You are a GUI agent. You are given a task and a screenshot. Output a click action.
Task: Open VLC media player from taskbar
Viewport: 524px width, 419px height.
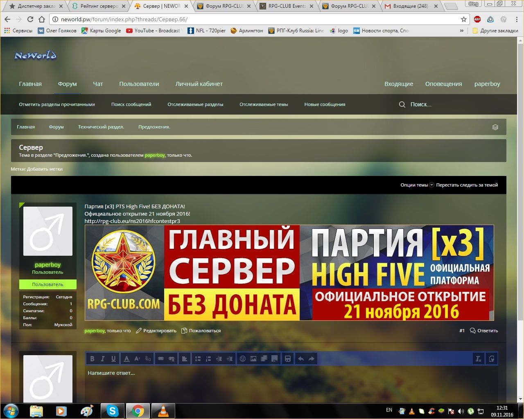click(163, 410)
